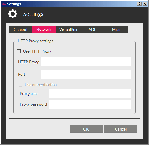Click the HTTP Proxy settings group title
The height and width of the screenshot is (145, 149).
tap(35, 41)
